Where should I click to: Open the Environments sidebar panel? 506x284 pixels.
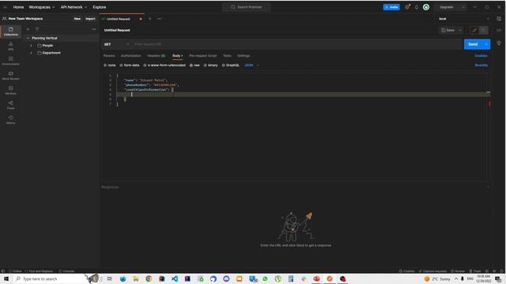[10, 61]
